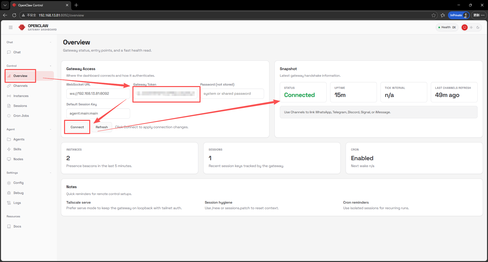488x262 pixels.
Task: Open a new browser tab
Action: tap(76, 5)
